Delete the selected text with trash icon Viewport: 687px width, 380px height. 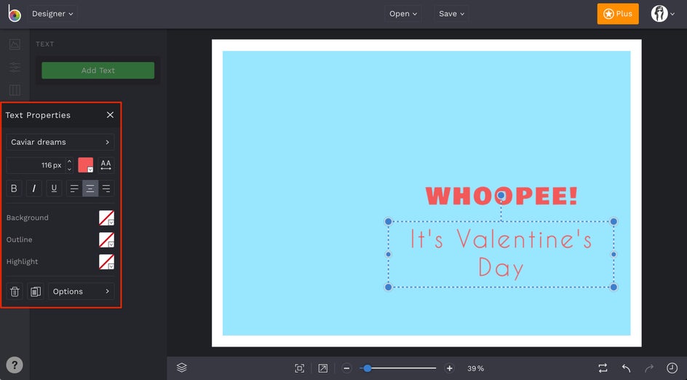[x=15, y=291]
